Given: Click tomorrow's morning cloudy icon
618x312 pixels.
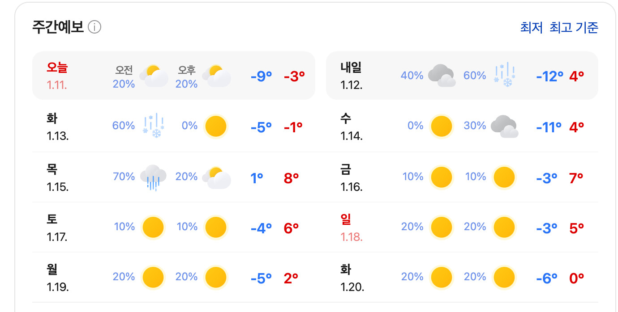Looking at the screenshot, I should point(442,76).
